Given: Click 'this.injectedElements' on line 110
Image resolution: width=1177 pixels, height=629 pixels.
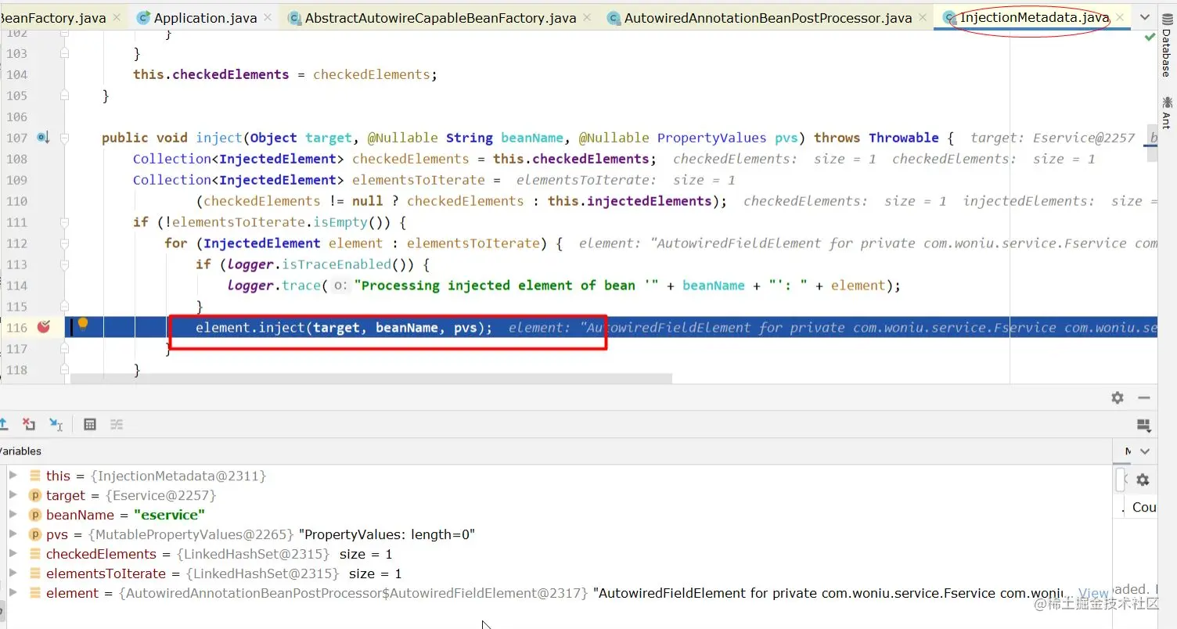Looking at the screenshot, I should (x=630, y=201).
